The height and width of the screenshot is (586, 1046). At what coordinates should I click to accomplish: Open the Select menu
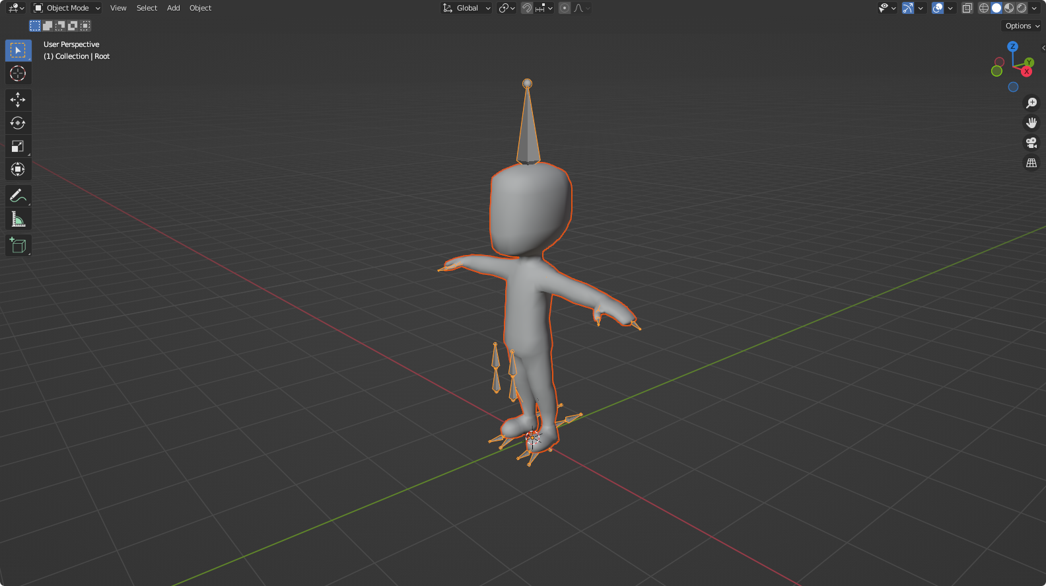point(147,8)
